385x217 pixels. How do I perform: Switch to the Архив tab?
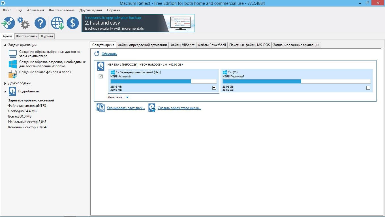point(7,36)
